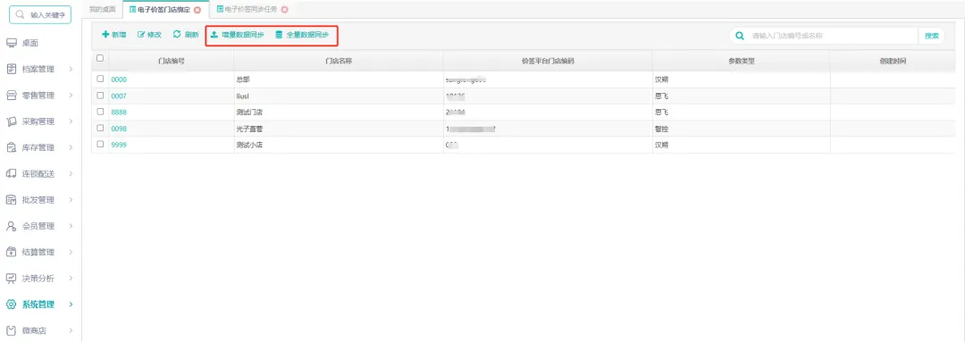This screenshot has height=342, width=965.
Task: Select the 决策分析 chart icon
Action: 11,278
